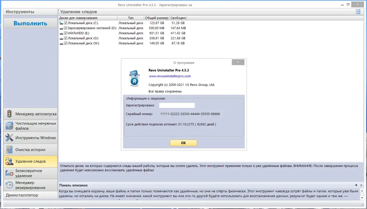This screenshot has height=209, width=367.
Task: Open the hamburger menu icon at top right
Action: (x=358, y=12)
